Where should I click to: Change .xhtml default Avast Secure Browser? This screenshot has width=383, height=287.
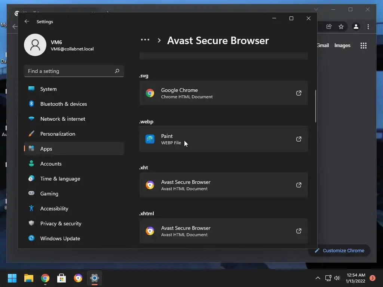224,231
